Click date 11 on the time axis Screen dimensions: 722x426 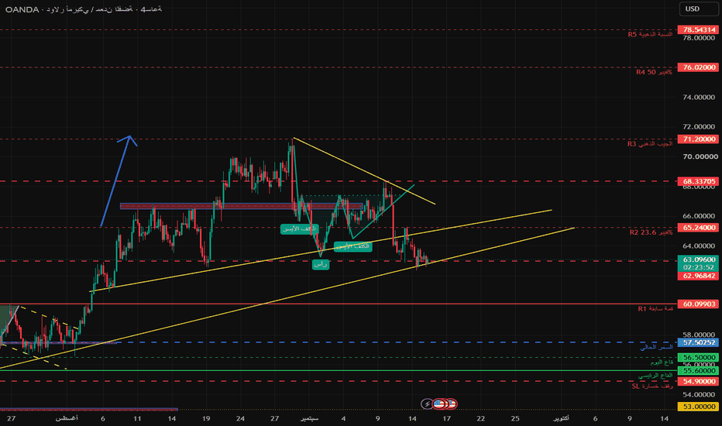(x=137, y=418)
